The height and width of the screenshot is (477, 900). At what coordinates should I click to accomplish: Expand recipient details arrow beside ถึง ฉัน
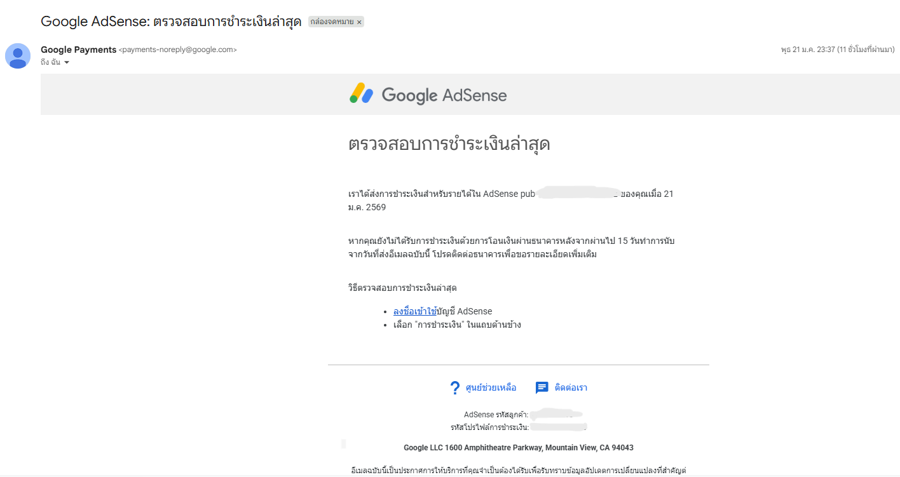(x=67, y=62)
